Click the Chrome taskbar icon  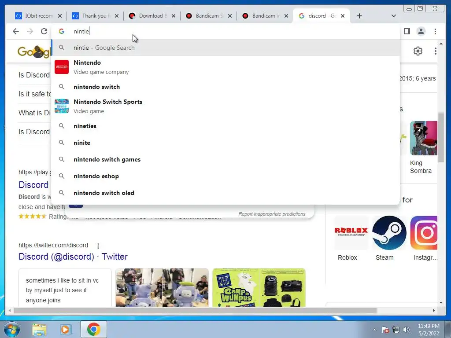click(x=93, y=329)
